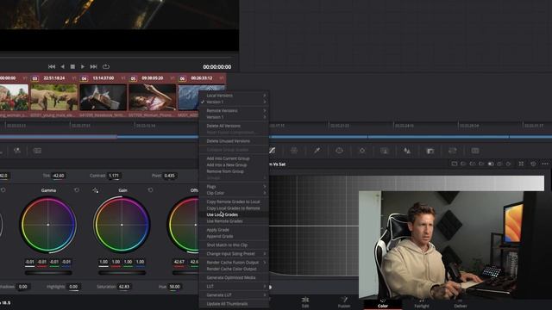Select Copy Local Grades to Remote
Image resolution: width=552 pixels, height=310 pixels.
234,208
